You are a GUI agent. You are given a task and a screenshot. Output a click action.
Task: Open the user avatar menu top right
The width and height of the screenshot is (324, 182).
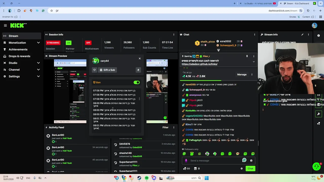pyautogui.click(x=314, y=26)
